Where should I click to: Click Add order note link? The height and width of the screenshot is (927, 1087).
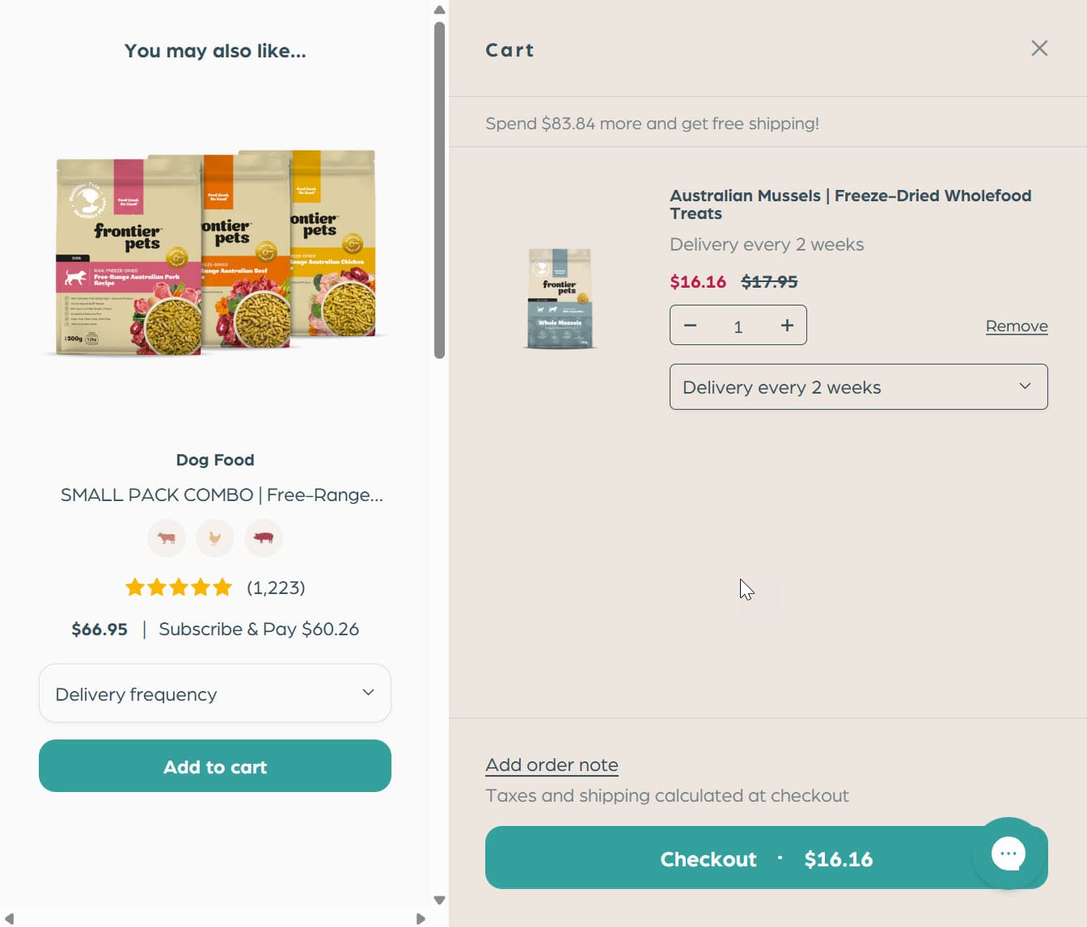point(552,765)
